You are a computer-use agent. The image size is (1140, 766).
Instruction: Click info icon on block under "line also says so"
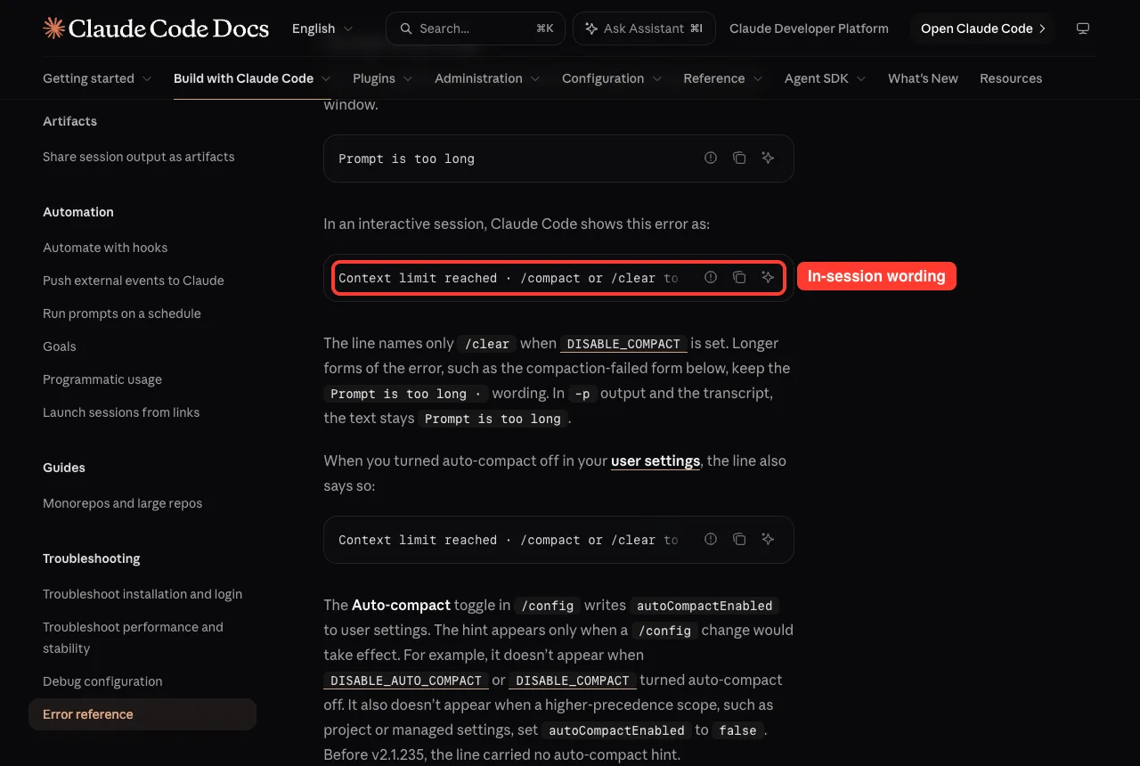[711, 540]
